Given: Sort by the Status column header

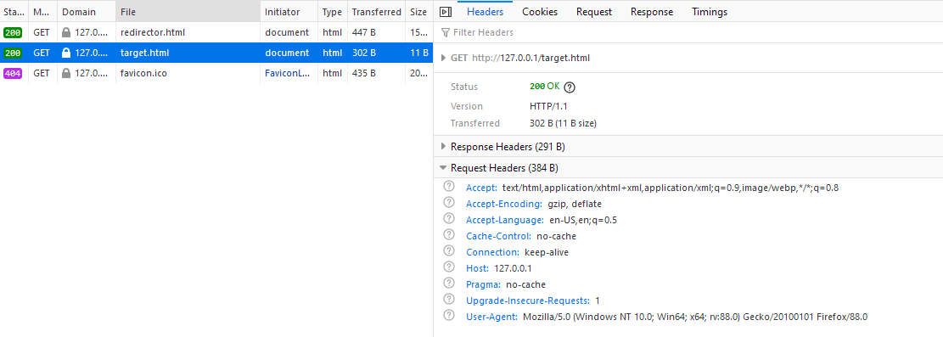Looking at the screenshot, I should pos(14,11).
